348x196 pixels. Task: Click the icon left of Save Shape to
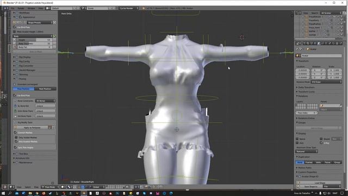[299, 186]
